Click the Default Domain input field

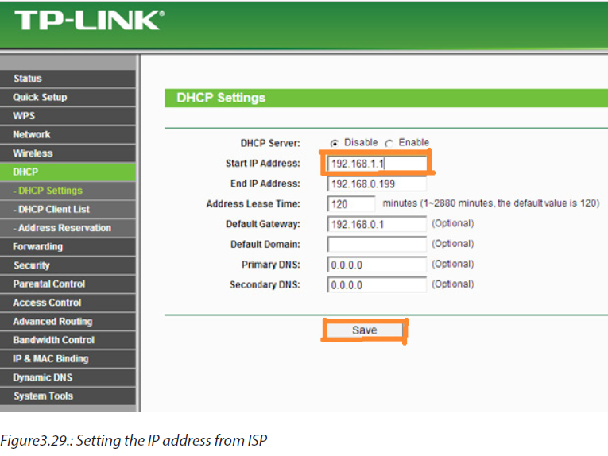point(377,244)
